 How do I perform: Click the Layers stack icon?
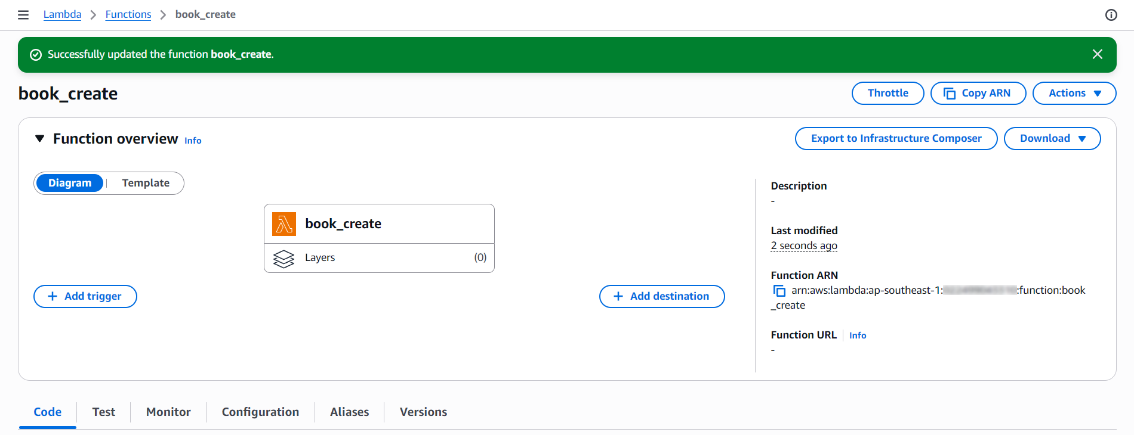click(284, 258)
